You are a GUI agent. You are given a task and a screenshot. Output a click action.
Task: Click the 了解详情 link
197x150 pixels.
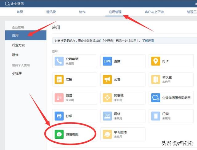(x=148, y=40)
